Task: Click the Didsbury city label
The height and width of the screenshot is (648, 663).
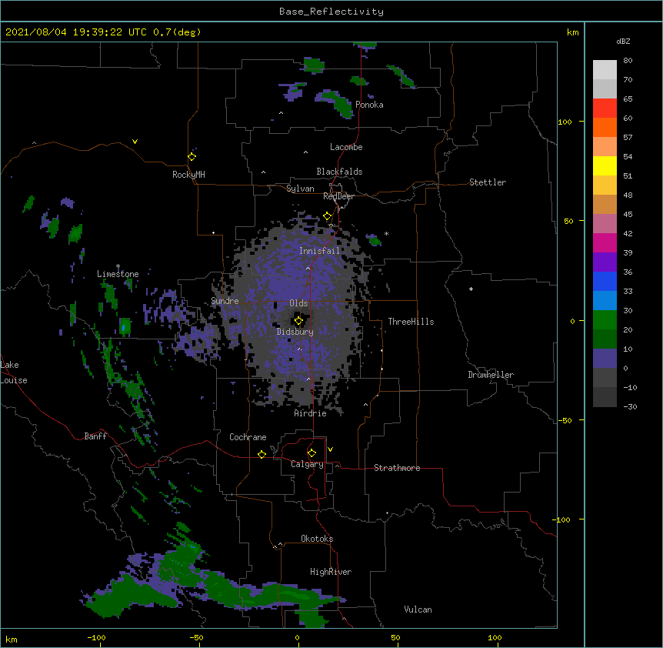Action: (x=295, y=332)
